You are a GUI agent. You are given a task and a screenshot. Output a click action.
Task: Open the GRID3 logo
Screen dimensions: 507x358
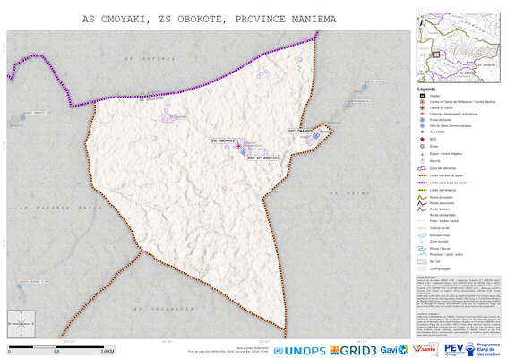[x=353, y=351]
